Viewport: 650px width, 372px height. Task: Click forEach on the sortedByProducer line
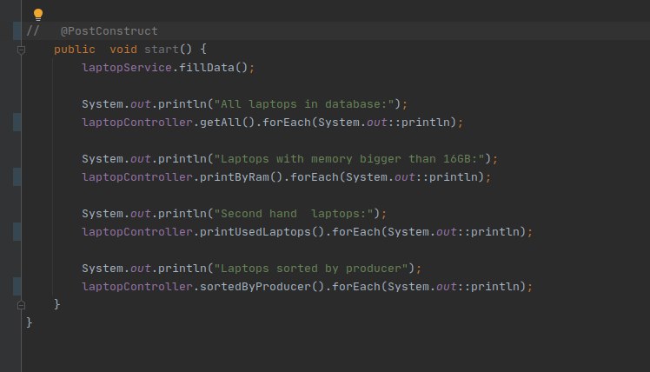click(x=356, y=287)
